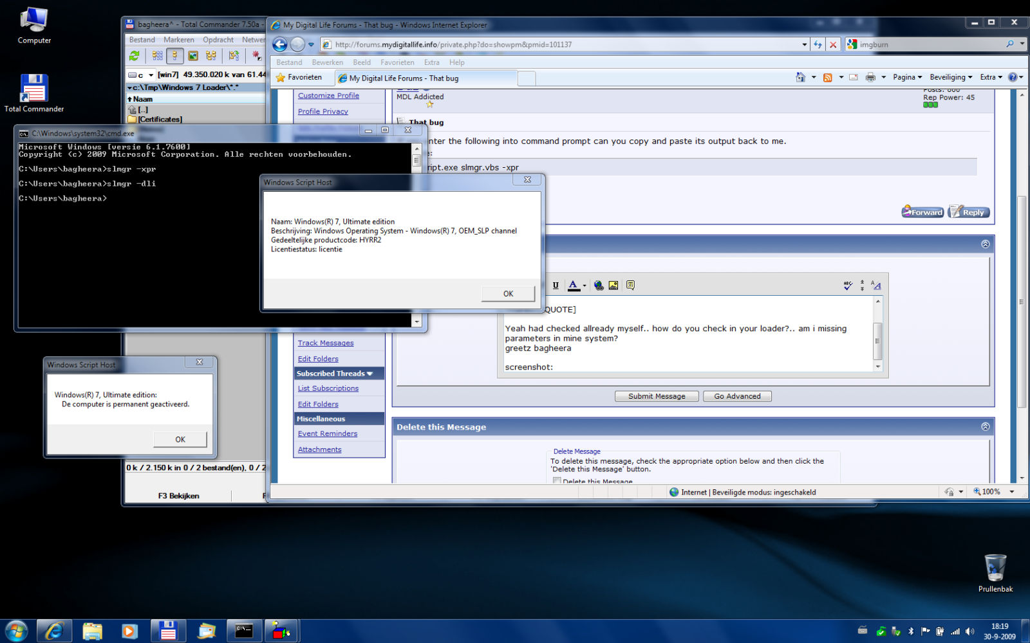Click the wrap quote tags icon in editor
The height and width of the screenshot is (643, 1030).
pos(630,285)
